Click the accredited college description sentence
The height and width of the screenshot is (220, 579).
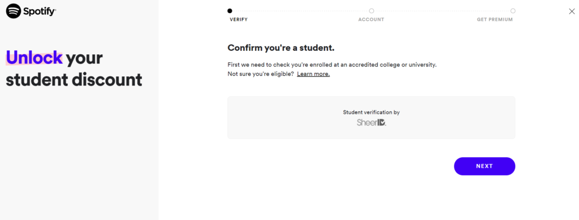pos(332,64)
